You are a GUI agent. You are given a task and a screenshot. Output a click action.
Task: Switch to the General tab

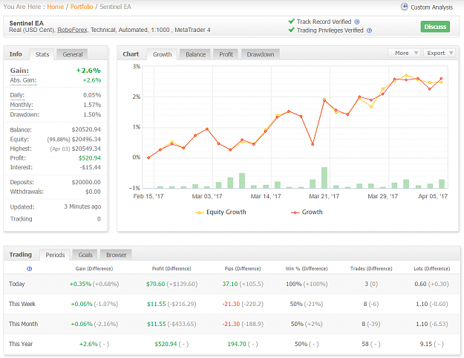point(73,54)
